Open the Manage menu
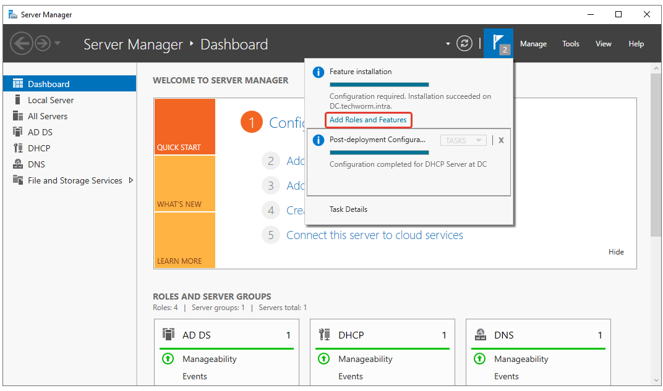This screenshot has width=663, height=391. (x=533, y=44)
